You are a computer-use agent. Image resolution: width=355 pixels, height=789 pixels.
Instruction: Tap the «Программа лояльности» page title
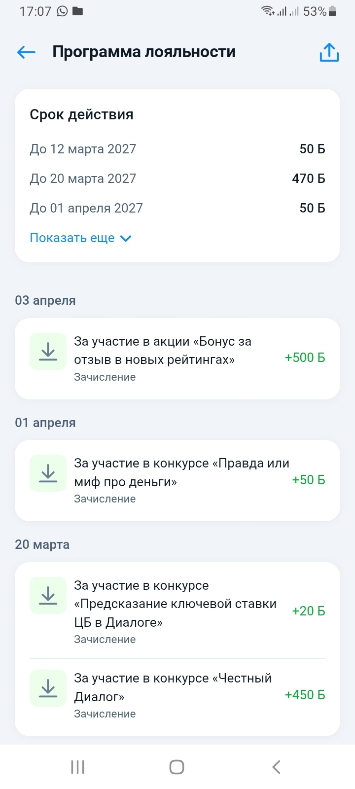[x=144, y=52]
